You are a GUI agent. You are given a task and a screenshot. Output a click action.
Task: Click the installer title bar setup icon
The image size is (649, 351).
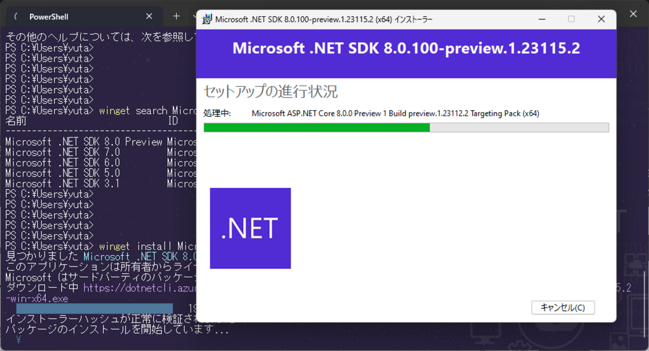click(207, 19)
